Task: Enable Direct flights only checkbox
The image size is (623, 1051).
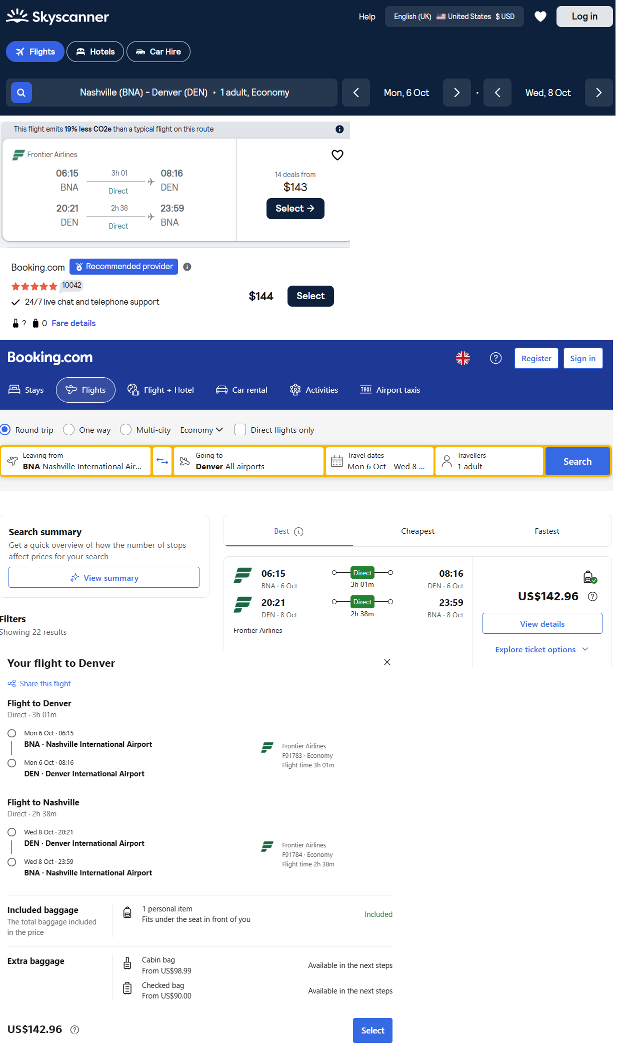Action: 240,430
